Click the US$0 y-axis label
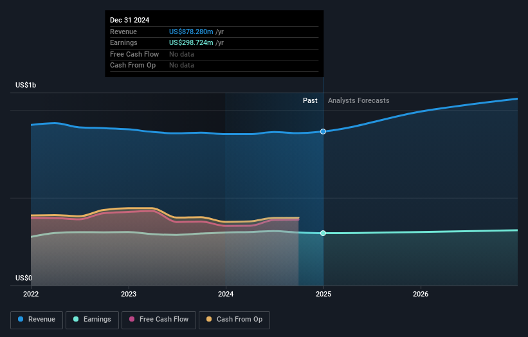Image resolution: width=528 pixels, height=337 pixels. point(24,278)
